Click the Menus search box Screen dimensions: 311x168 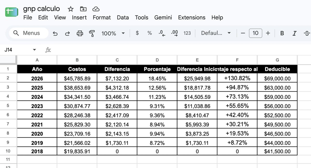coord(29,33)
